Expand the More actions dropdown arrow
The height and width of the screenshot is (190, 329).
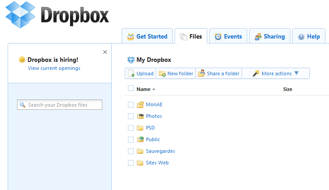point(297,73)
